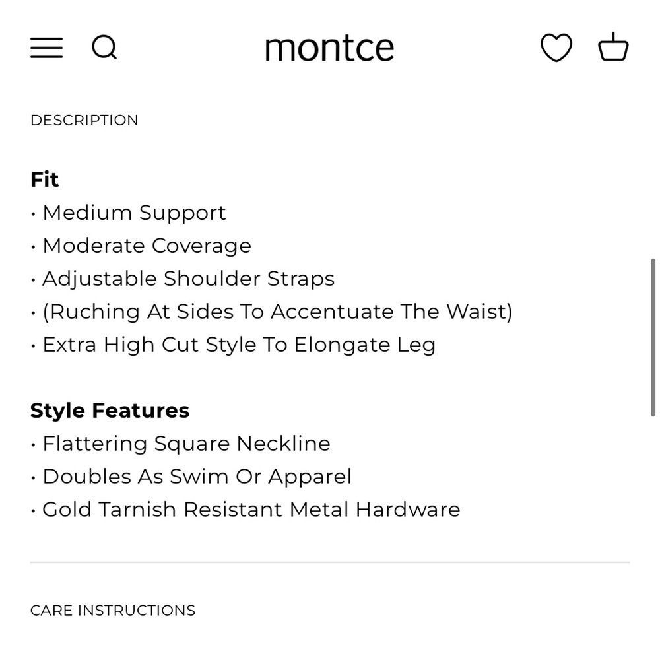
Task: Select the Fit heading text
Action: click(x=44, y=180)
